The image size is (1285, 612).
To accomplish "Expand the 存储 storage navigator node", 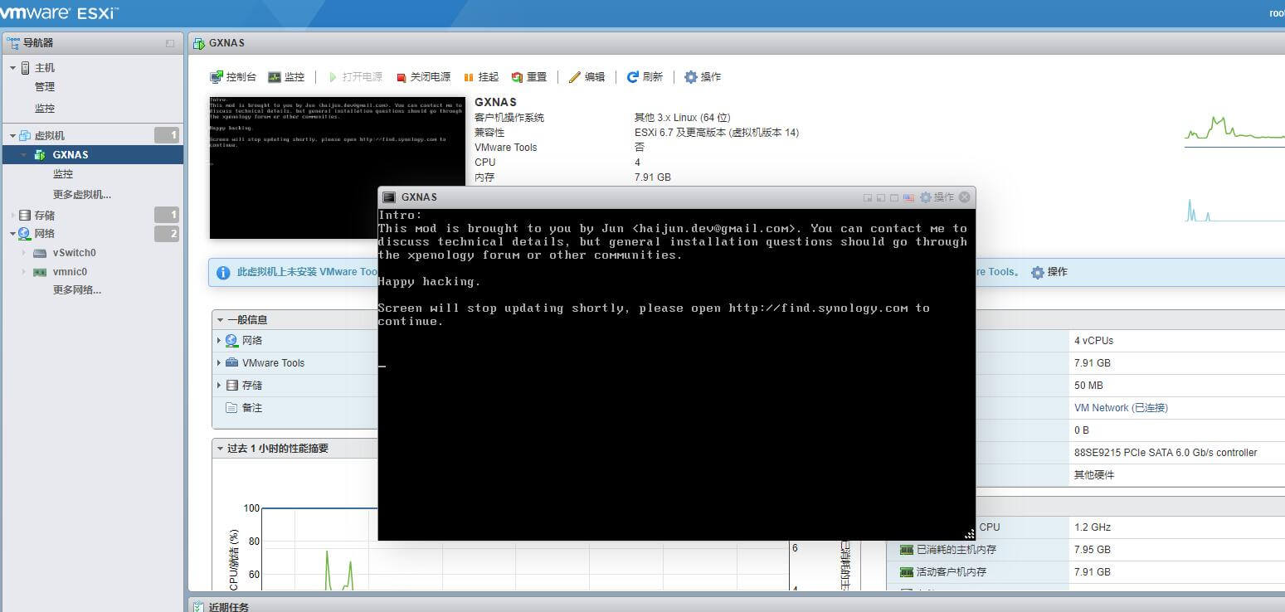I will [x=13, y=216].
